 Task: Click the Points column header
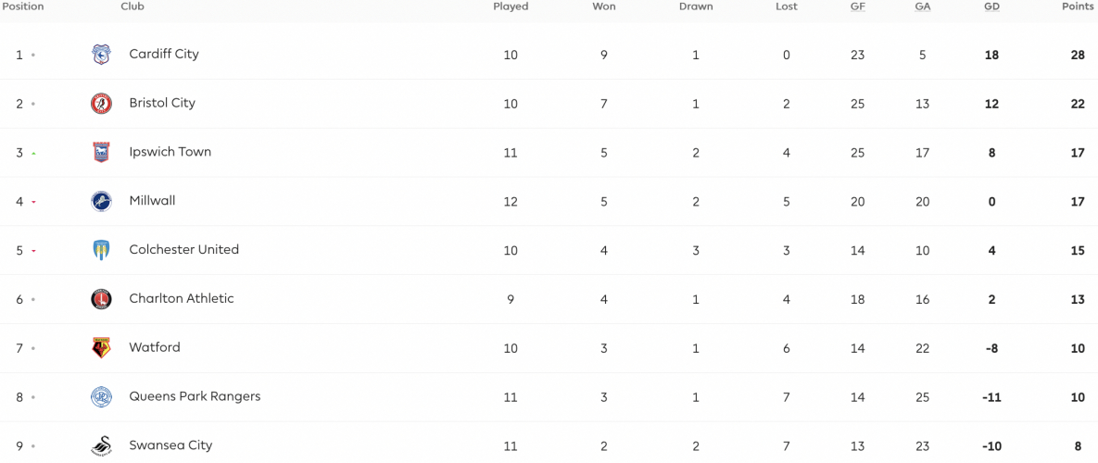[x=1077, y=6]
